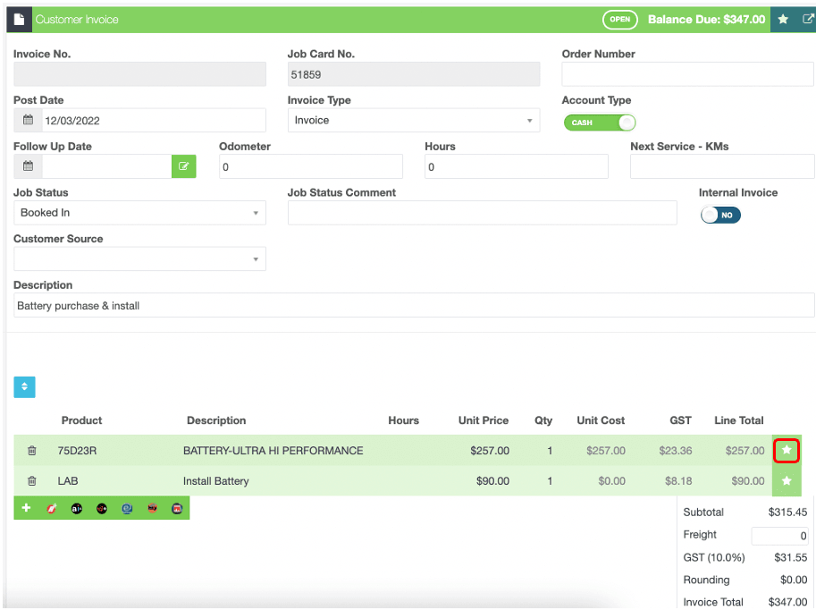The width and height of the screenshot is (816, 610).
Task: Click the Customer Invoice header title
Action: point(77,20)
